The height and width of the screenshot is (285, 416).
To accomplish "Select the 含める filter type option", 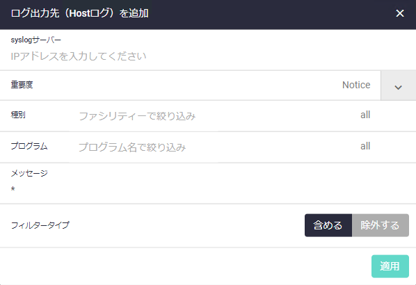I will coord(328,225).
